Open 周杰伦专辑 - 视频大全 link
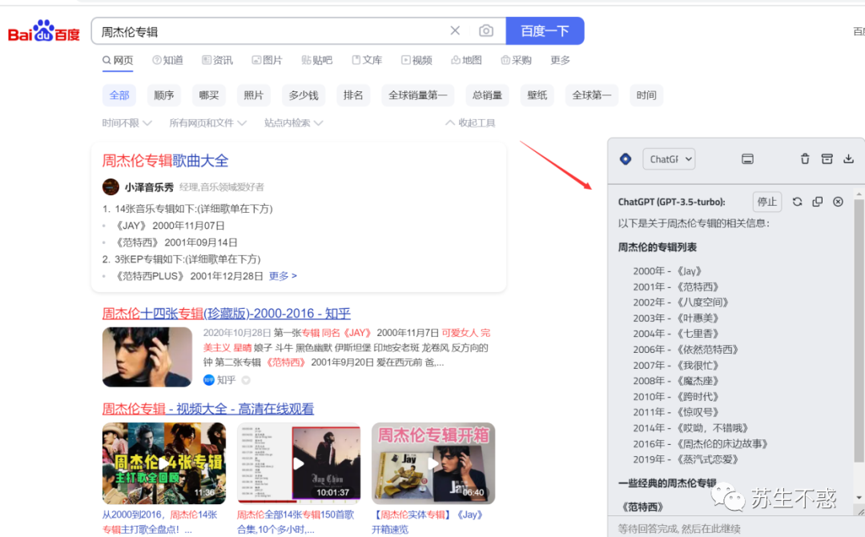865x537 pixels. tap(208, 408)
